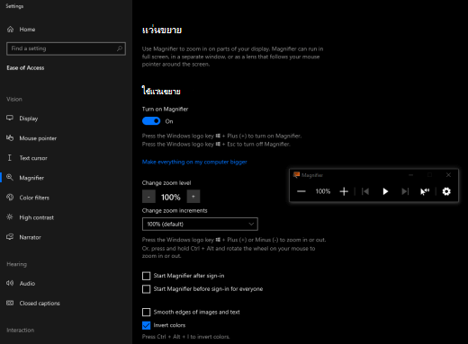Viewport: 468px width, 344px height.
Task: Click play reading button in Magnifier toolbar
Action: [x=385, y=191]
